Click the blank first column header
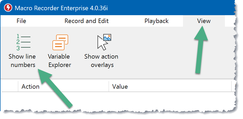 pos(9,87)
